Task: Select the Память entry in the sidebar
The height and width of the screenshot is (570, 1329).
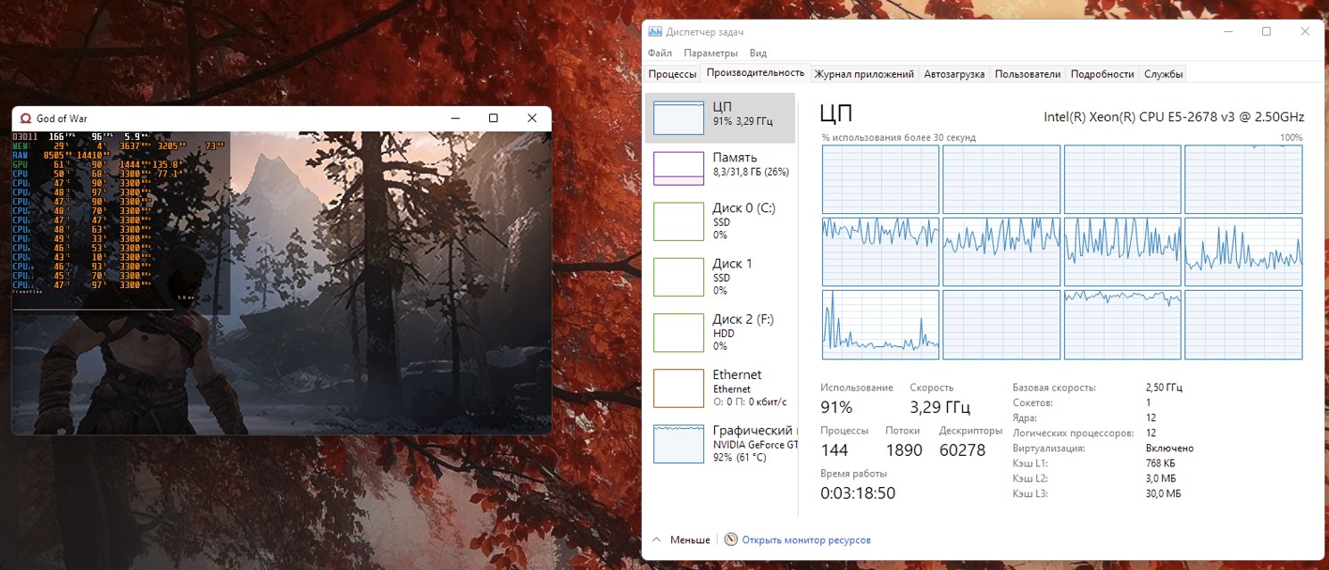Action: pyautogui.click(x=719, y=168)
